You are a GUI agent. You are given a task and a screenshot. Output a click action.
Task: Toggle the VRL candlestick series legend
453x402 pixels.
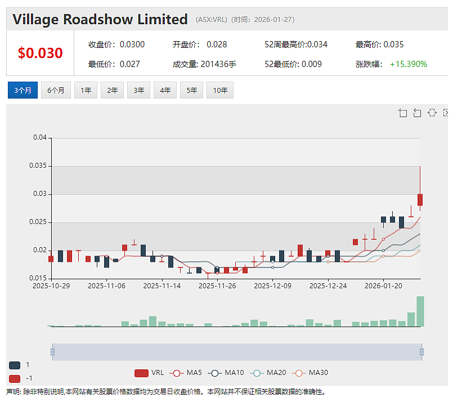pyautogui.click(x=149, y=373)
